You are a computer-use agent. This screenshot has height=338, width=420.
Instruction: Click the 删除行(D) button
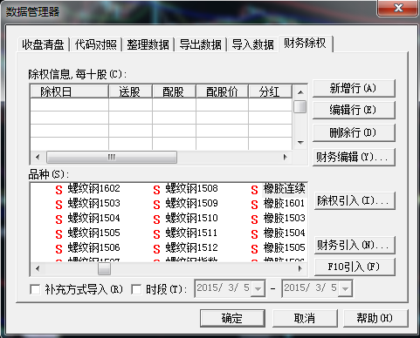click(354, 133)
